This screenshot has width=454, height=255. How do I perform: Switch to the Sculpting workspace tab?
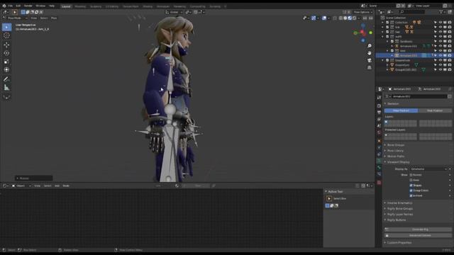[96, 6]
